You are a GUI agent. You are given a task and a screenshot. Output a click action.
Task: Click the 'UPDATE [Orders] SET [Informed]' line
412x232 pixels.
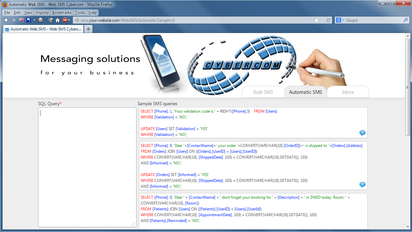(x=175, y=175)
